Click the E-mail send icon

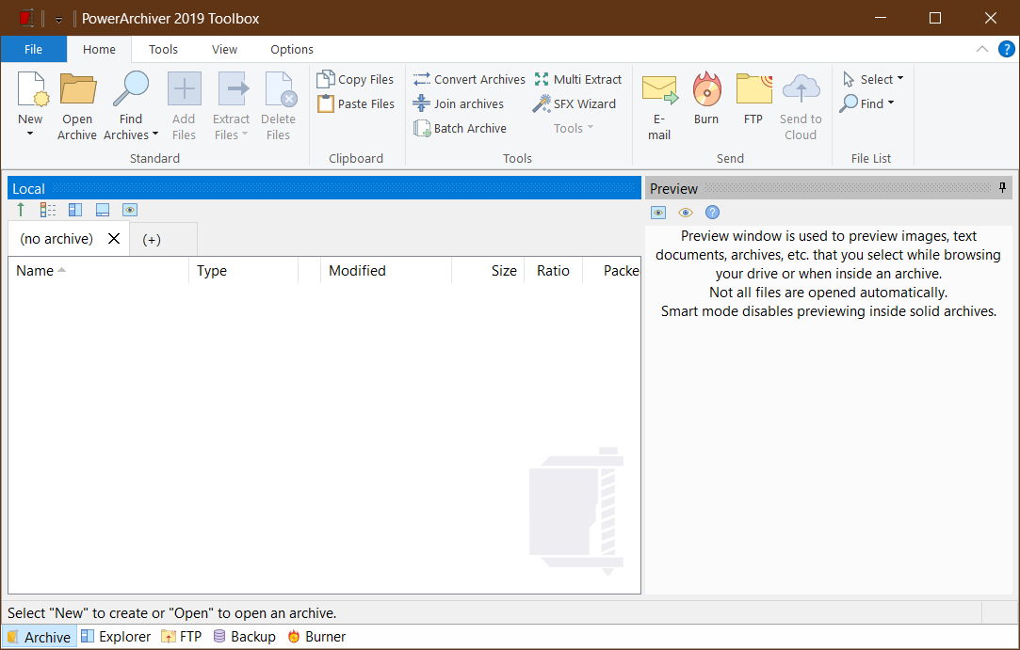[659, 89]
